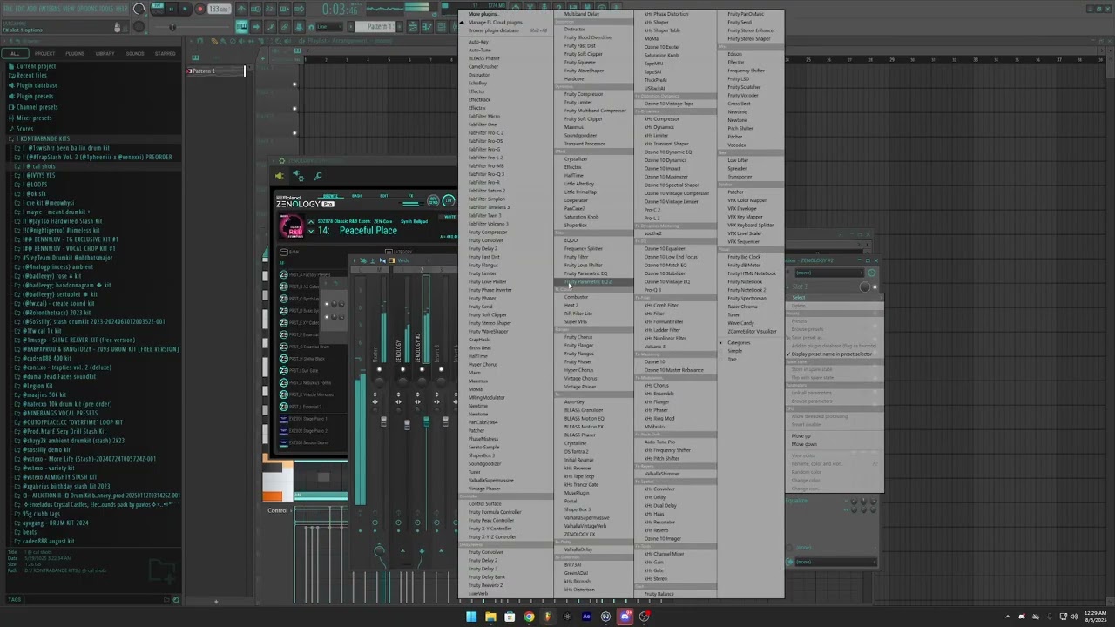The width and height of the screenshot is (1115, 627).
Task: Click the Peaceful Place preset name in ZENOLOGY
Action: click(368, 230)
